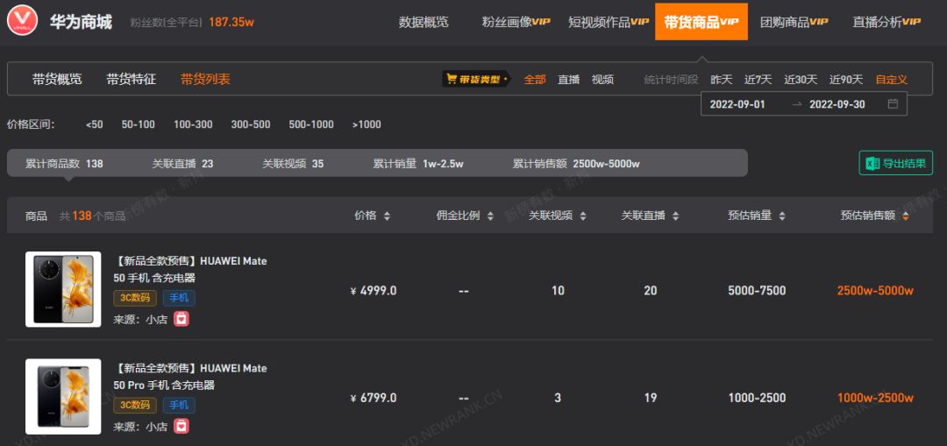Click the 华为商城 account name
Screen dimensions: 947x446
[x=81, y=22]
